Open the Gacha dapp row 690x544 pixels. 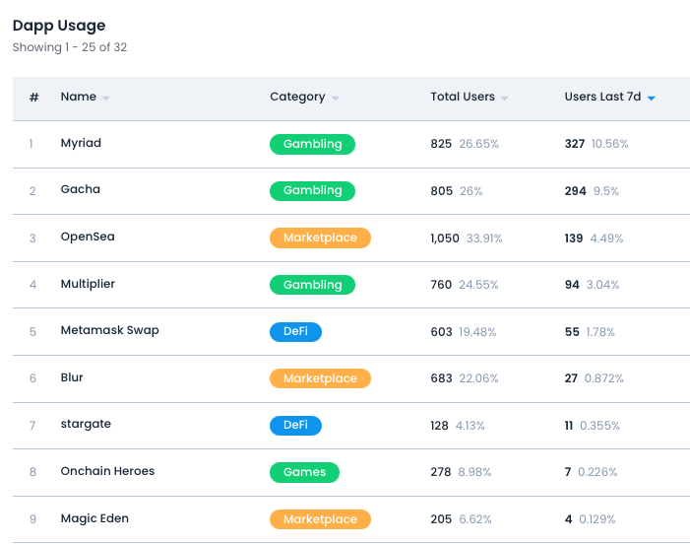point(81,189)
